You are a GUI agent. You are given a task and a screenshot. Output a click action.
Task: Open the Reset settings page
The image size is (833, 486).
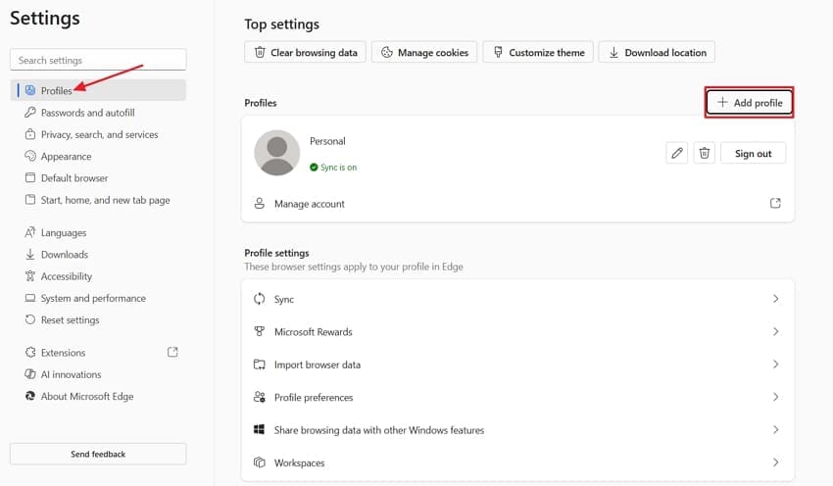pyautogui.click(x=98, y=319)
